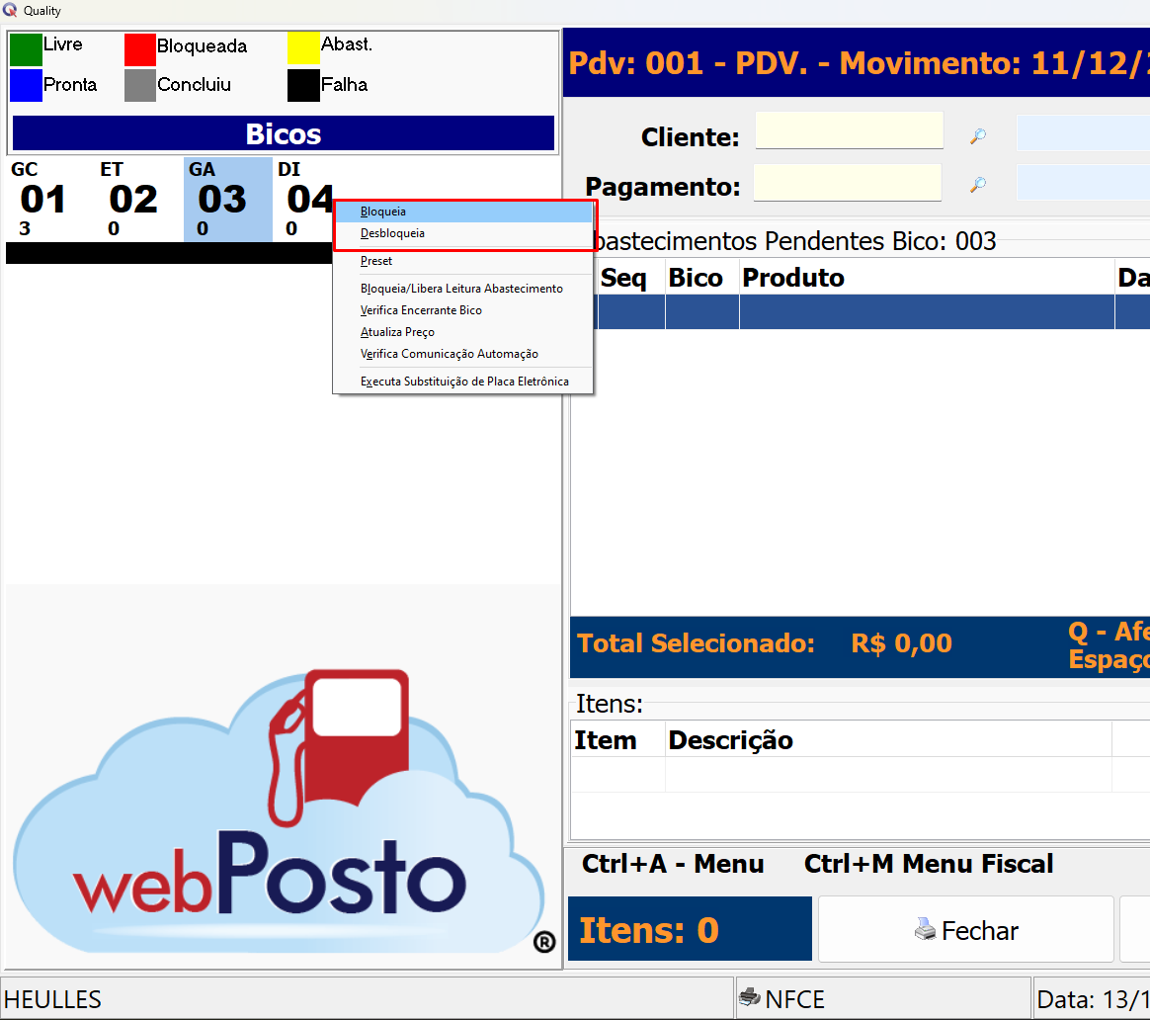Choose Executa Substituição de Placa Eletrônica

pos(462,382)
